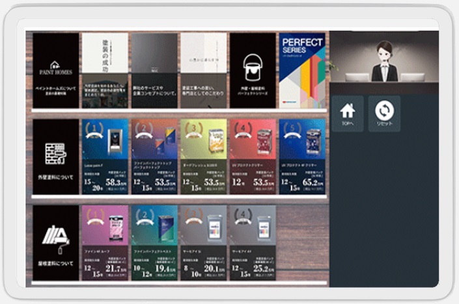This screenshot has width=459, height=304.
Task: Choose rank 2 wall paint ファインパーフェクトトップ
Action: tap(154, 157)
